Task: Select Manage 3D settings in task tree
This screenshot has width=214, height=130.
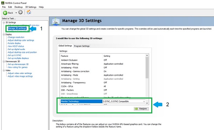Action: [x=17, y=28]
